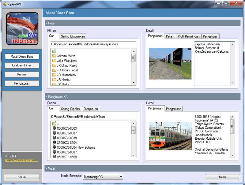Click the parent folder up icon in route list
Viewport: 245px width, 185px height.
[x=54, y=51]
